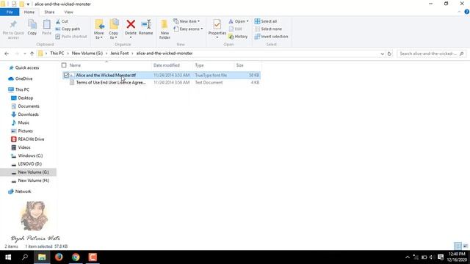
Task: Select This PC in navigation pane
Action: click(x=22, y=89)
